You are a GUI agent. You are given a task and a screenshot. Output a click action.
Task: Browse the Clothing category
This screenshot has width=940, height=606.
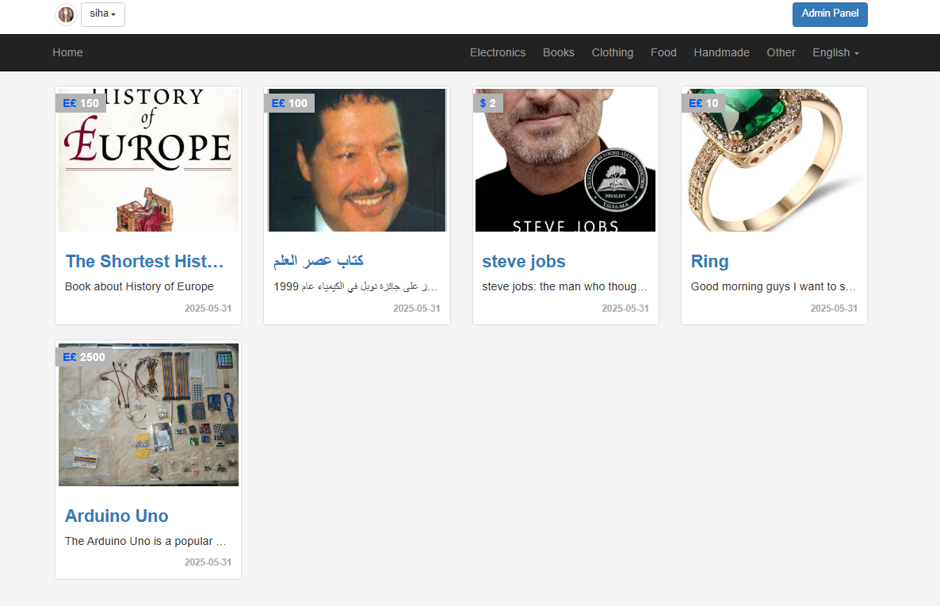click(613, 53)
